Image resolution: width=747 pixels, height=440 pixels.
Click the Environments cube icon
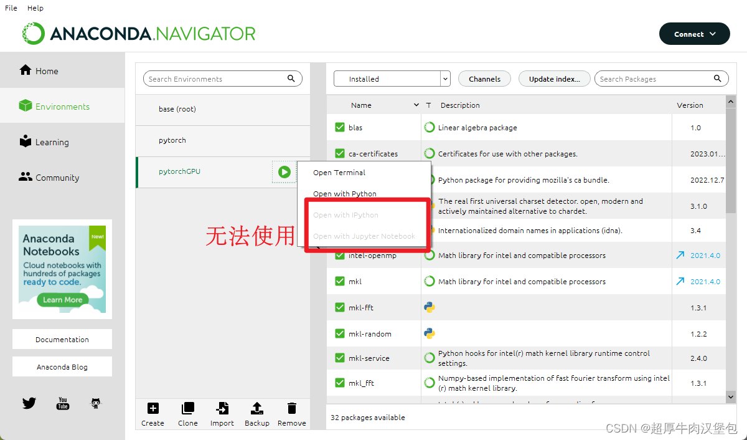[x=25, y=106]
